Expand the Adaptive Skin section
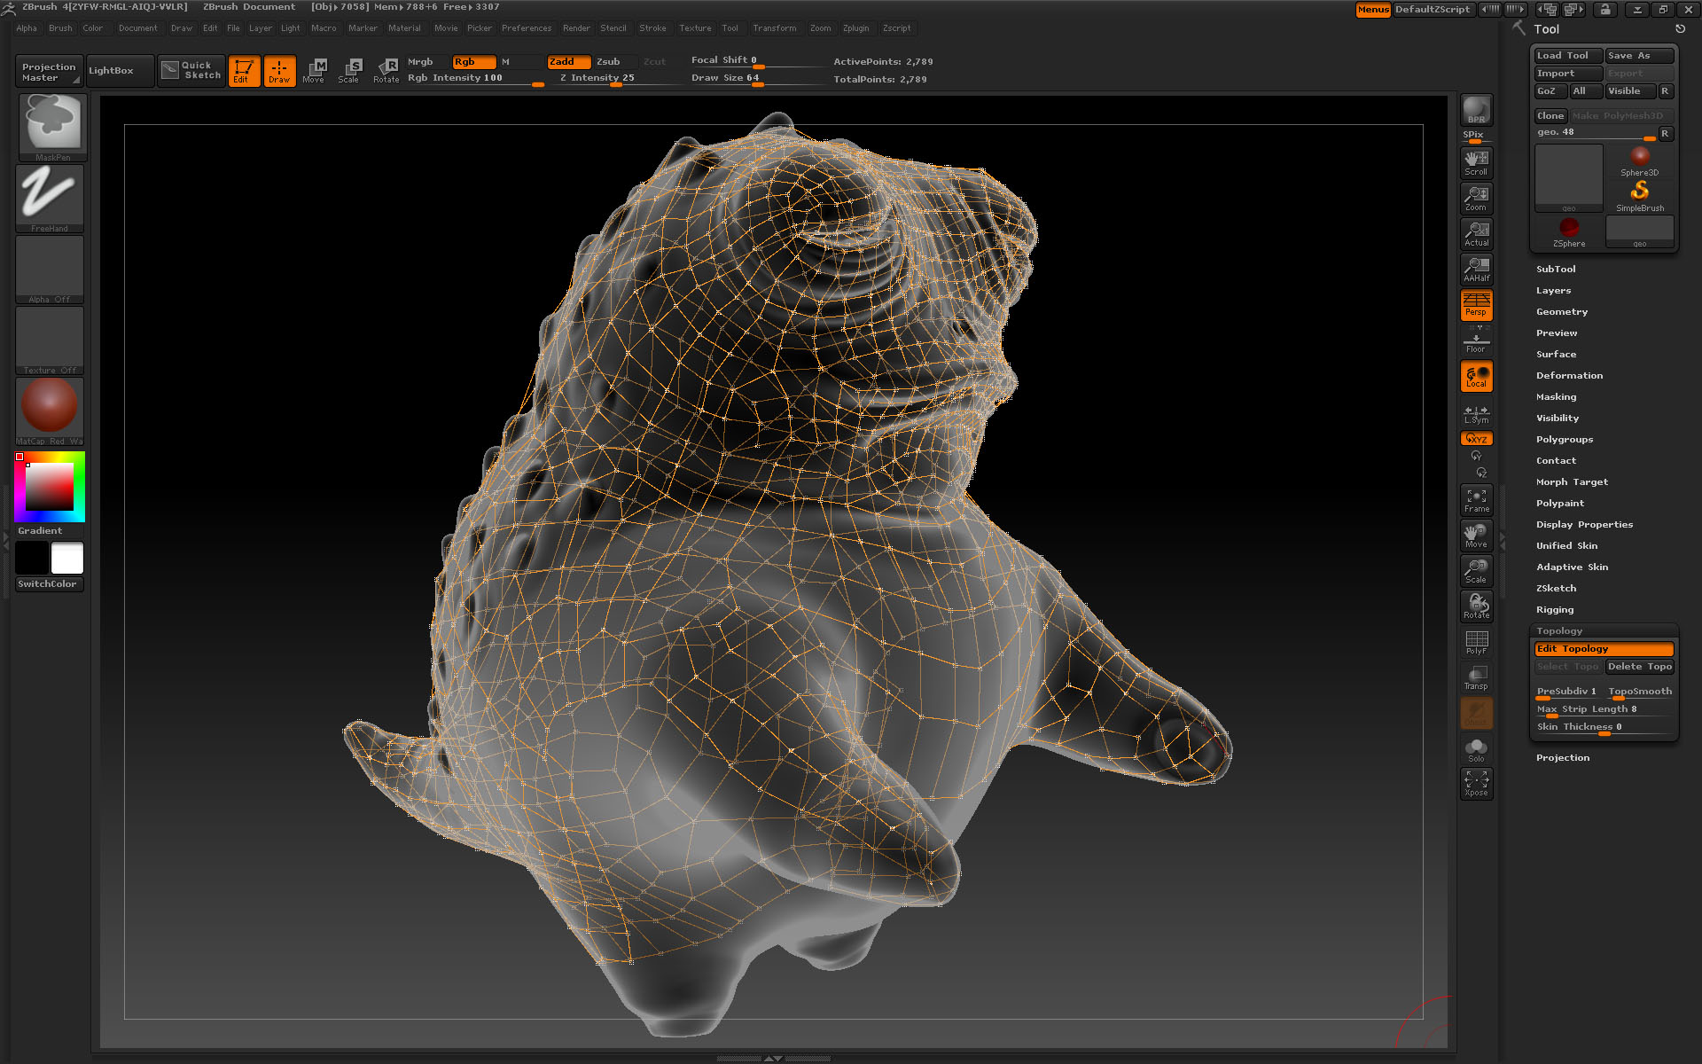1702x1064 pixels. (1571, 567)
